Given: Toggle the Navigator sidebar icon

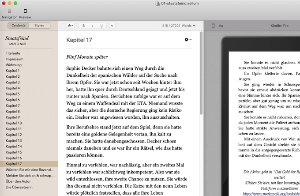Looking at the screenshot, I should [x=9, y=11].
